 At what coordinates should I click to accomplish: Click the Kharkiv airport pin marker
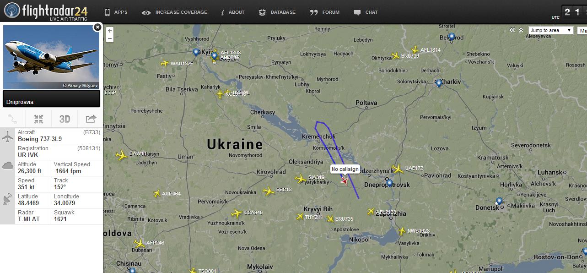(439, 83)
